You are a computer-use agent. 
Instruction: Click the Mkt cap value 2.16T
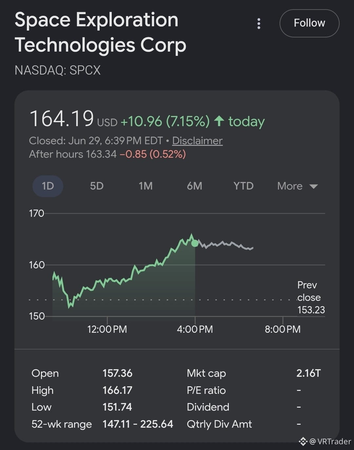pyautogui.click(x=308, y=373)
